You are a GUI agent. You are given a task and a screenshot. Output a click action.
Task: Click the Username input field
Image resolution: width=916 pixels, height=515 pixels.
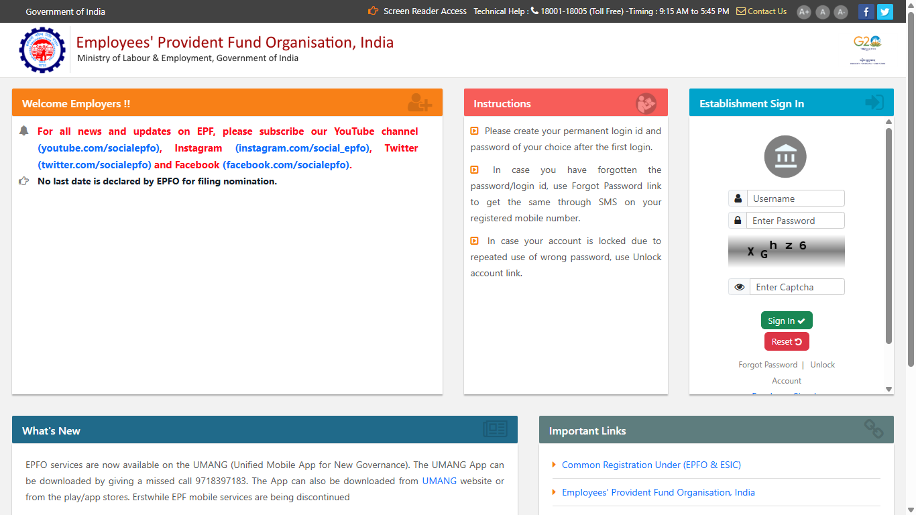796,198
